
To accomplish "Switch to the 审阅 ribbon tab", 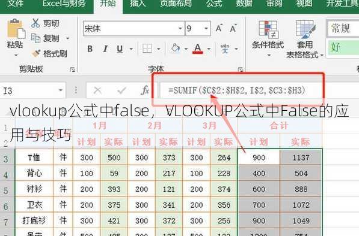I will pos(274,3).
